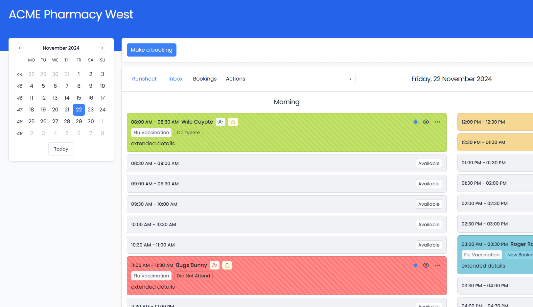Click the attendance check icon on Wile Coyote's booking
The height and width of the screenshot is (307, 533).
point(220,122)
